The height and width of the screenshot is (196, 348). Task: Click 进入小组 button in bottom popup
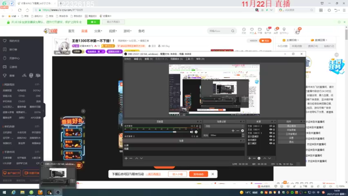click(177, 174)
